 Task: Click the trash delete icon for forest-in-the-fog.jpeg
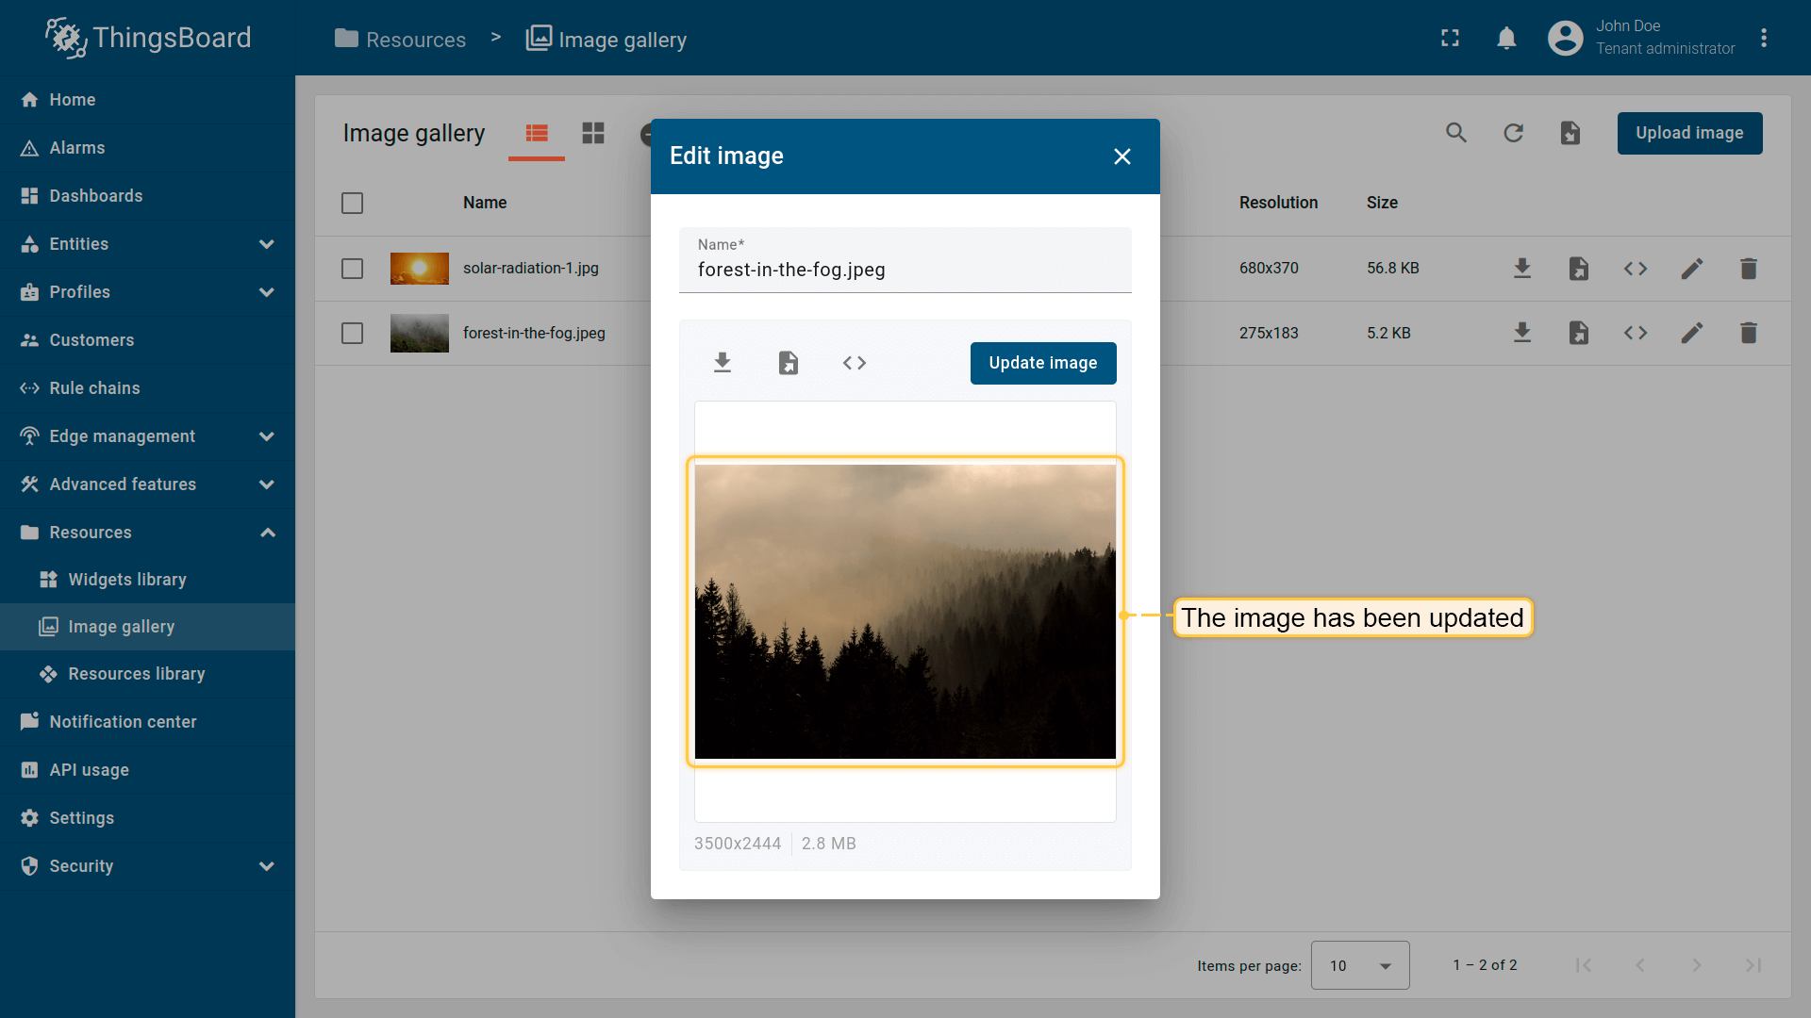1749,333
